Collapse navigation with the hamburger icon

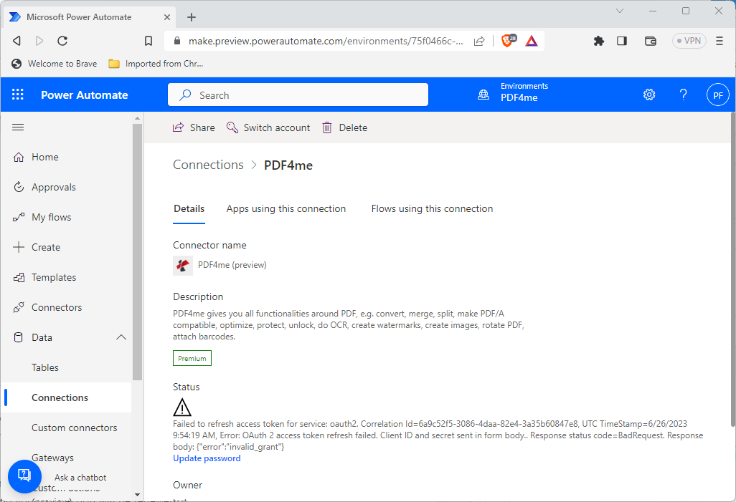click(19, 127)
